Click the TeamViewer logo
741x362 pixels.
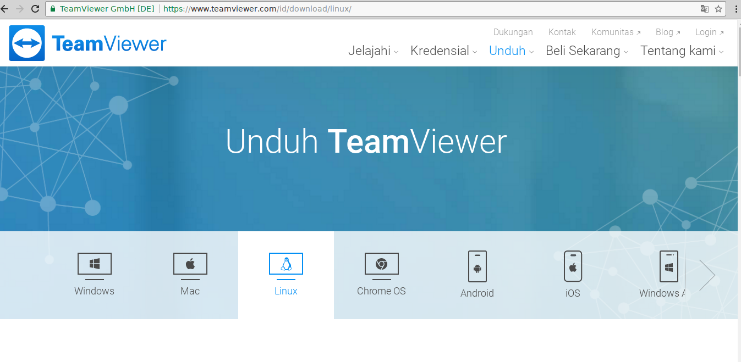[87, 43]
